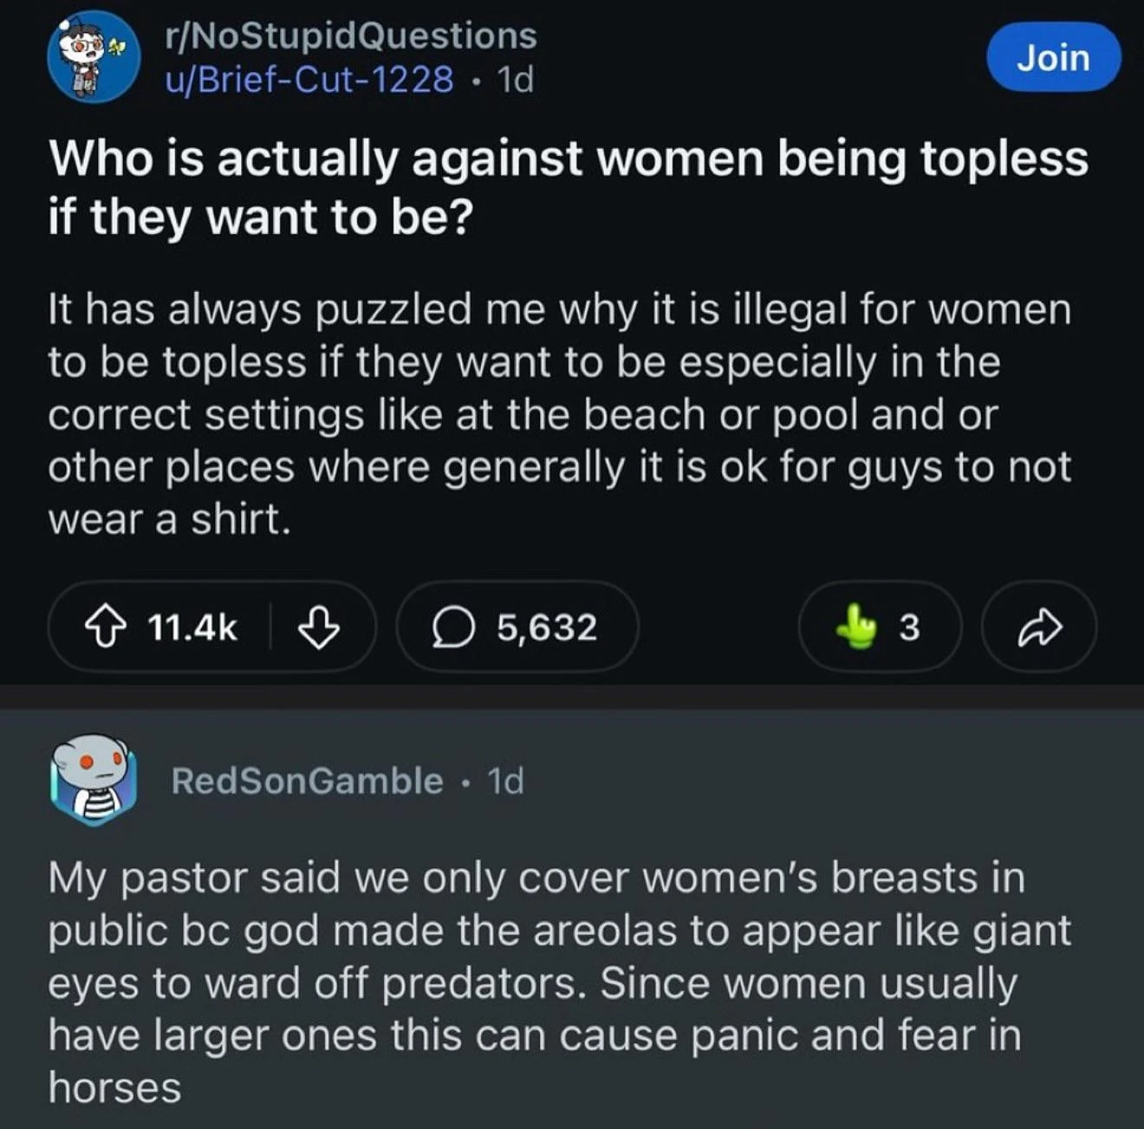Join the r/NoStupidQuestions community

(1053, 57)
